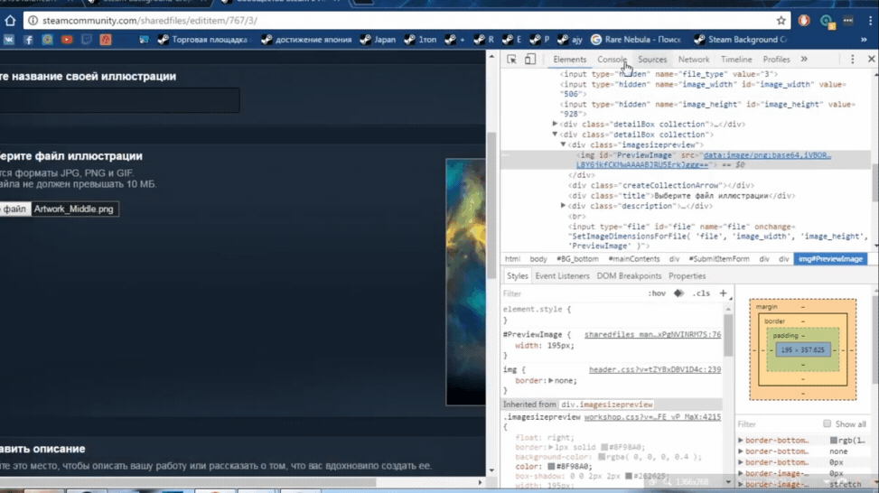Enable the Show all checkbox
Image resolution: width=879 pixels, height=493 pixels.
point(827,424)
